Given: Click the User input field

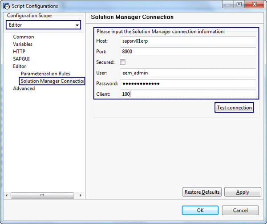Looking at the screenshot, I should pos(188,73).
